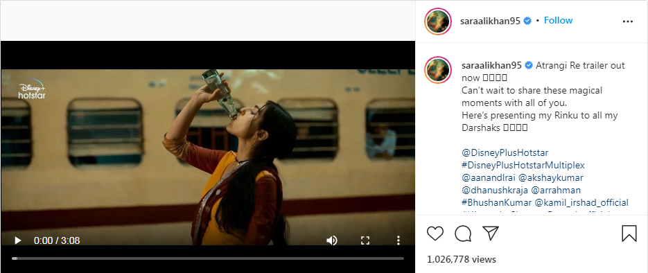Viewport: 648px width, 273px height.
Task: Open post options ellipsis in header
Action: pyautogui.click(x=628, y=21)
